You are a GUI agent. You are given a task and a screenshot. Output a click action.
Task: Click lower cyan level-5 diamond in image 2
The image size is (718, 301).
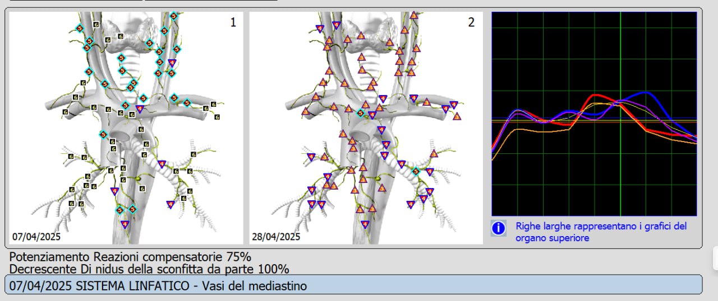tap(416, 171)
